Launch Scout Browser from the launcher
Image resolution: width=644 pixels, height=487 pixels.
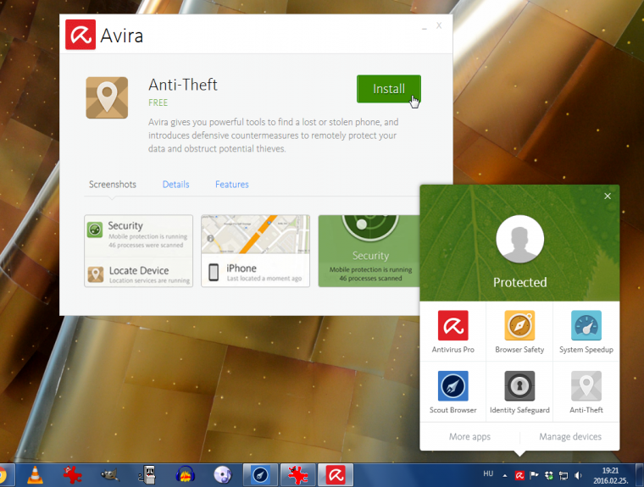[453, 392]
